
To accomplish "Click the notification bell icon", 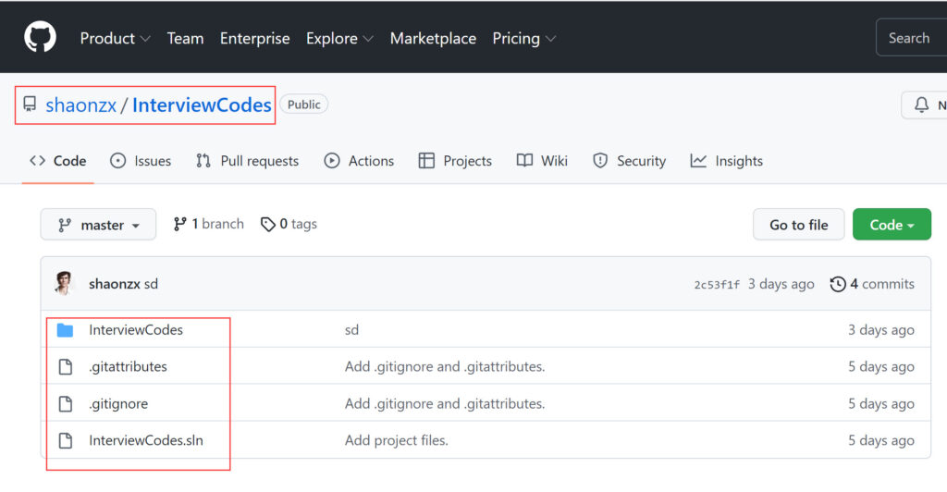I will [921, 105].
